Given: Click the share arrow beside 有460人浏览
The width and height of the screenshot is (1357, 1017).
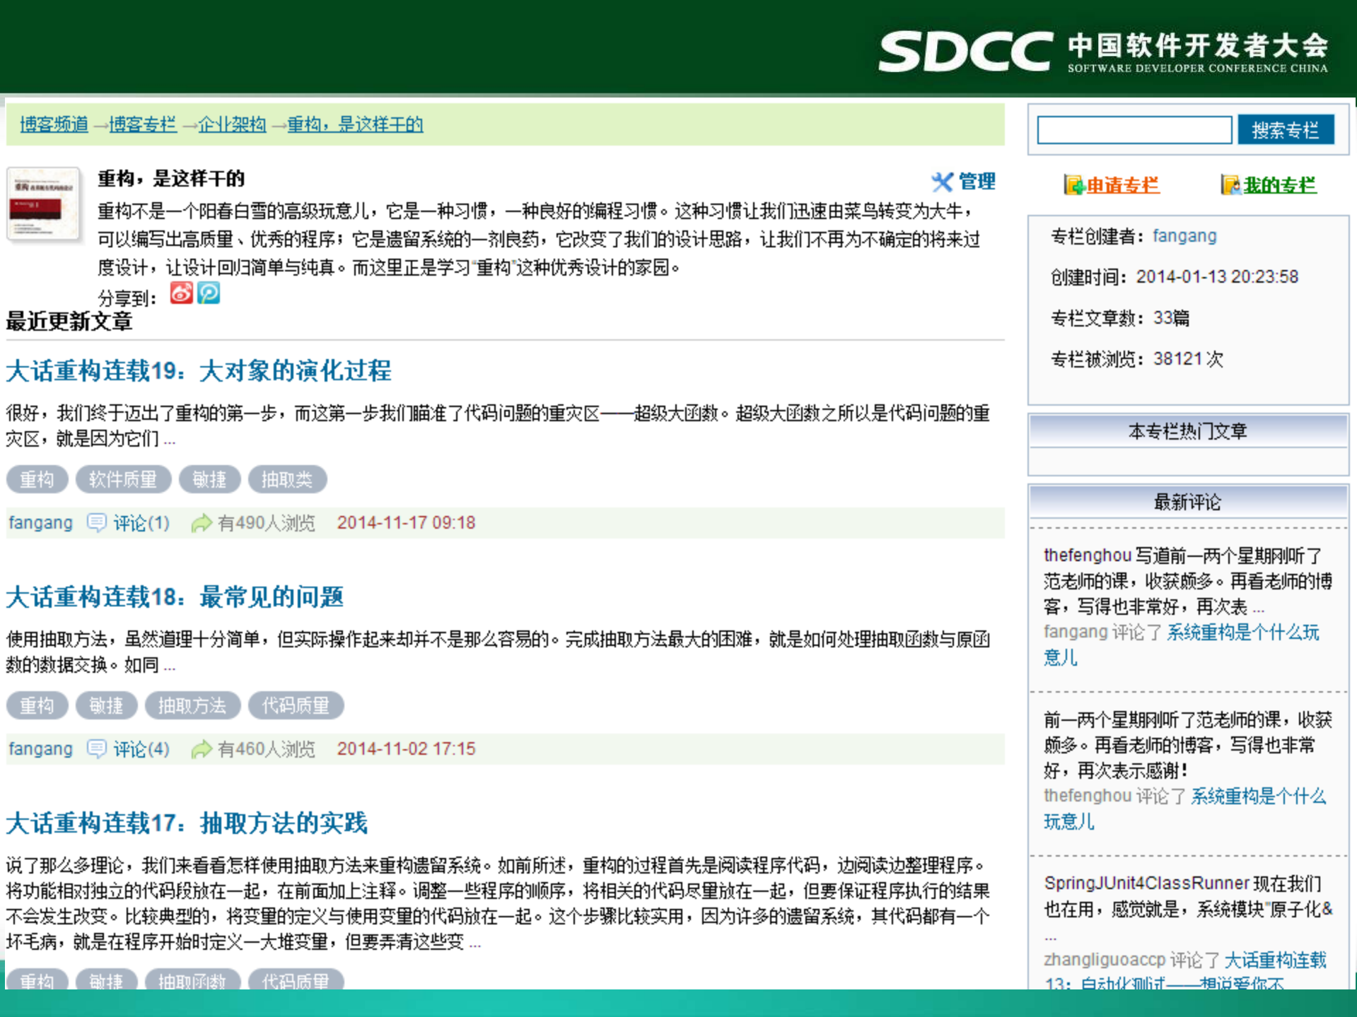Looking at the screenshot, I should pos(201,748).
